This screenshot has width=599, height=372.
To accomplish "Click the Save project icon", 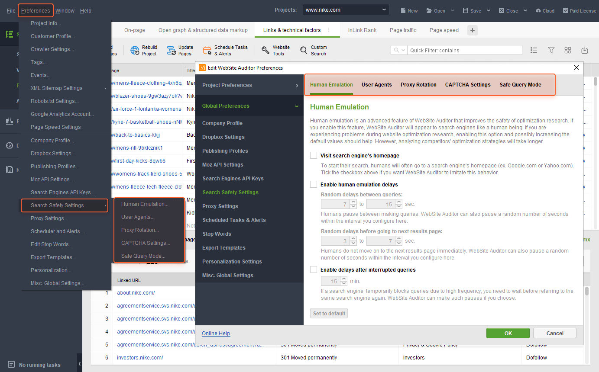I will pos(466,10).
